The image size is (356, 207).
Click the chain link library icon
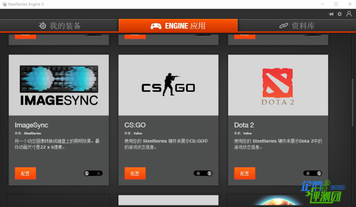tap(284, 26)
